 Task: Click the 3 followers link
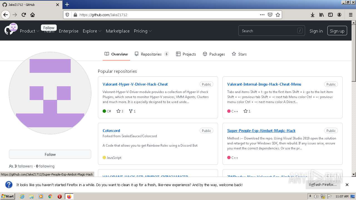tap(21, 166)
